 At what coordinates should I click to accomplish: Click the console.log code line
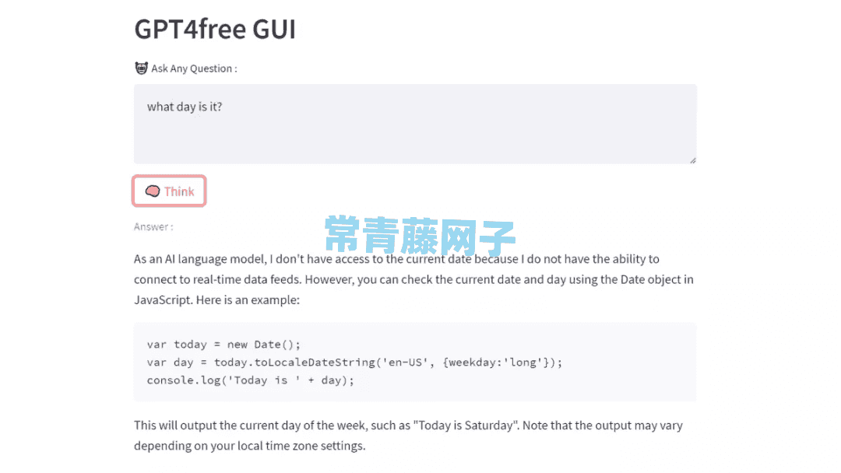(x=251, y=380)
